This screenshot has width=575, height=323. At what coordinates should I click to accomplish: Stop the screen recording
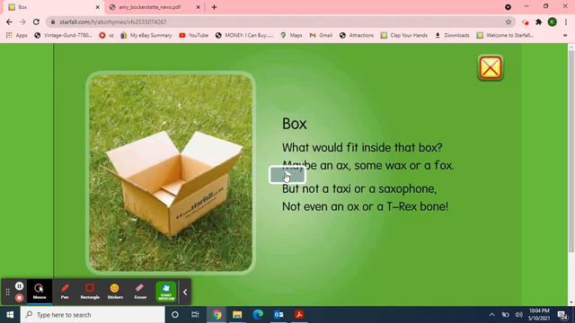[20, 298]
